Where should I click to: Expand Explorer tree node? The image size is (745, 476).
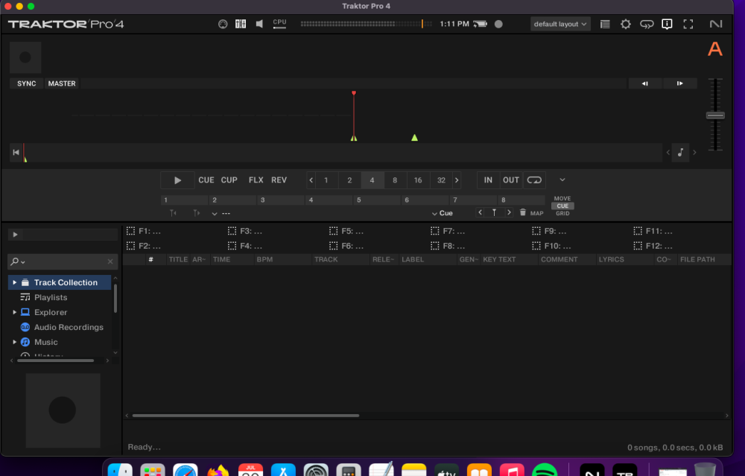15,313
